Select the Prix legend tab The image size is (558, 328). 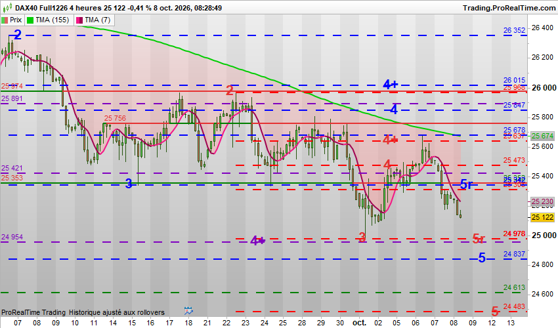(x=12, y=20)
